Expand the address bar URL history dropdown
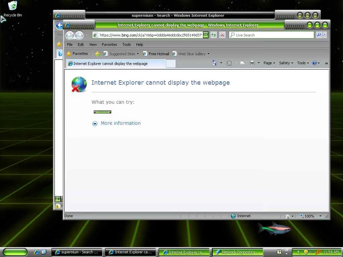 (206, 35)
